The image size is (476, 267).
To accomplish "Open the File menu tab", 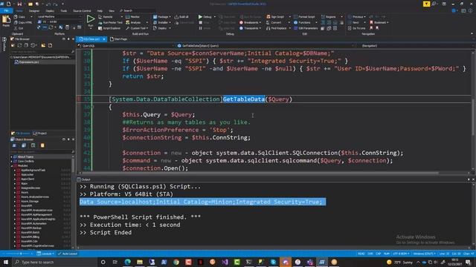I will click(6, 10).
